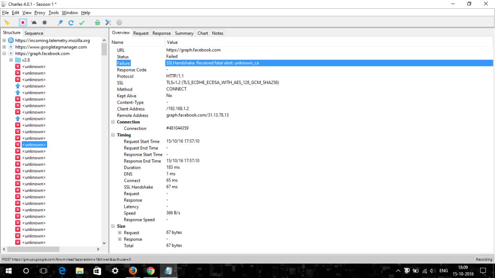Open the Help menu

[x=85, y=13]
